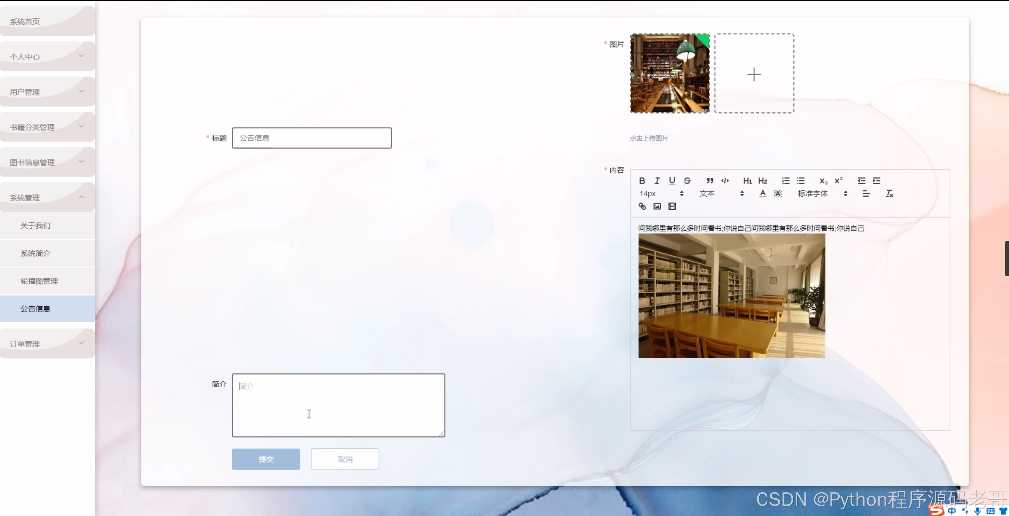Image resolution: width=1009 pixels, height=516 pixels.
Task: Open 轮播图管理 in the sidebar
Action: [39, 281]
